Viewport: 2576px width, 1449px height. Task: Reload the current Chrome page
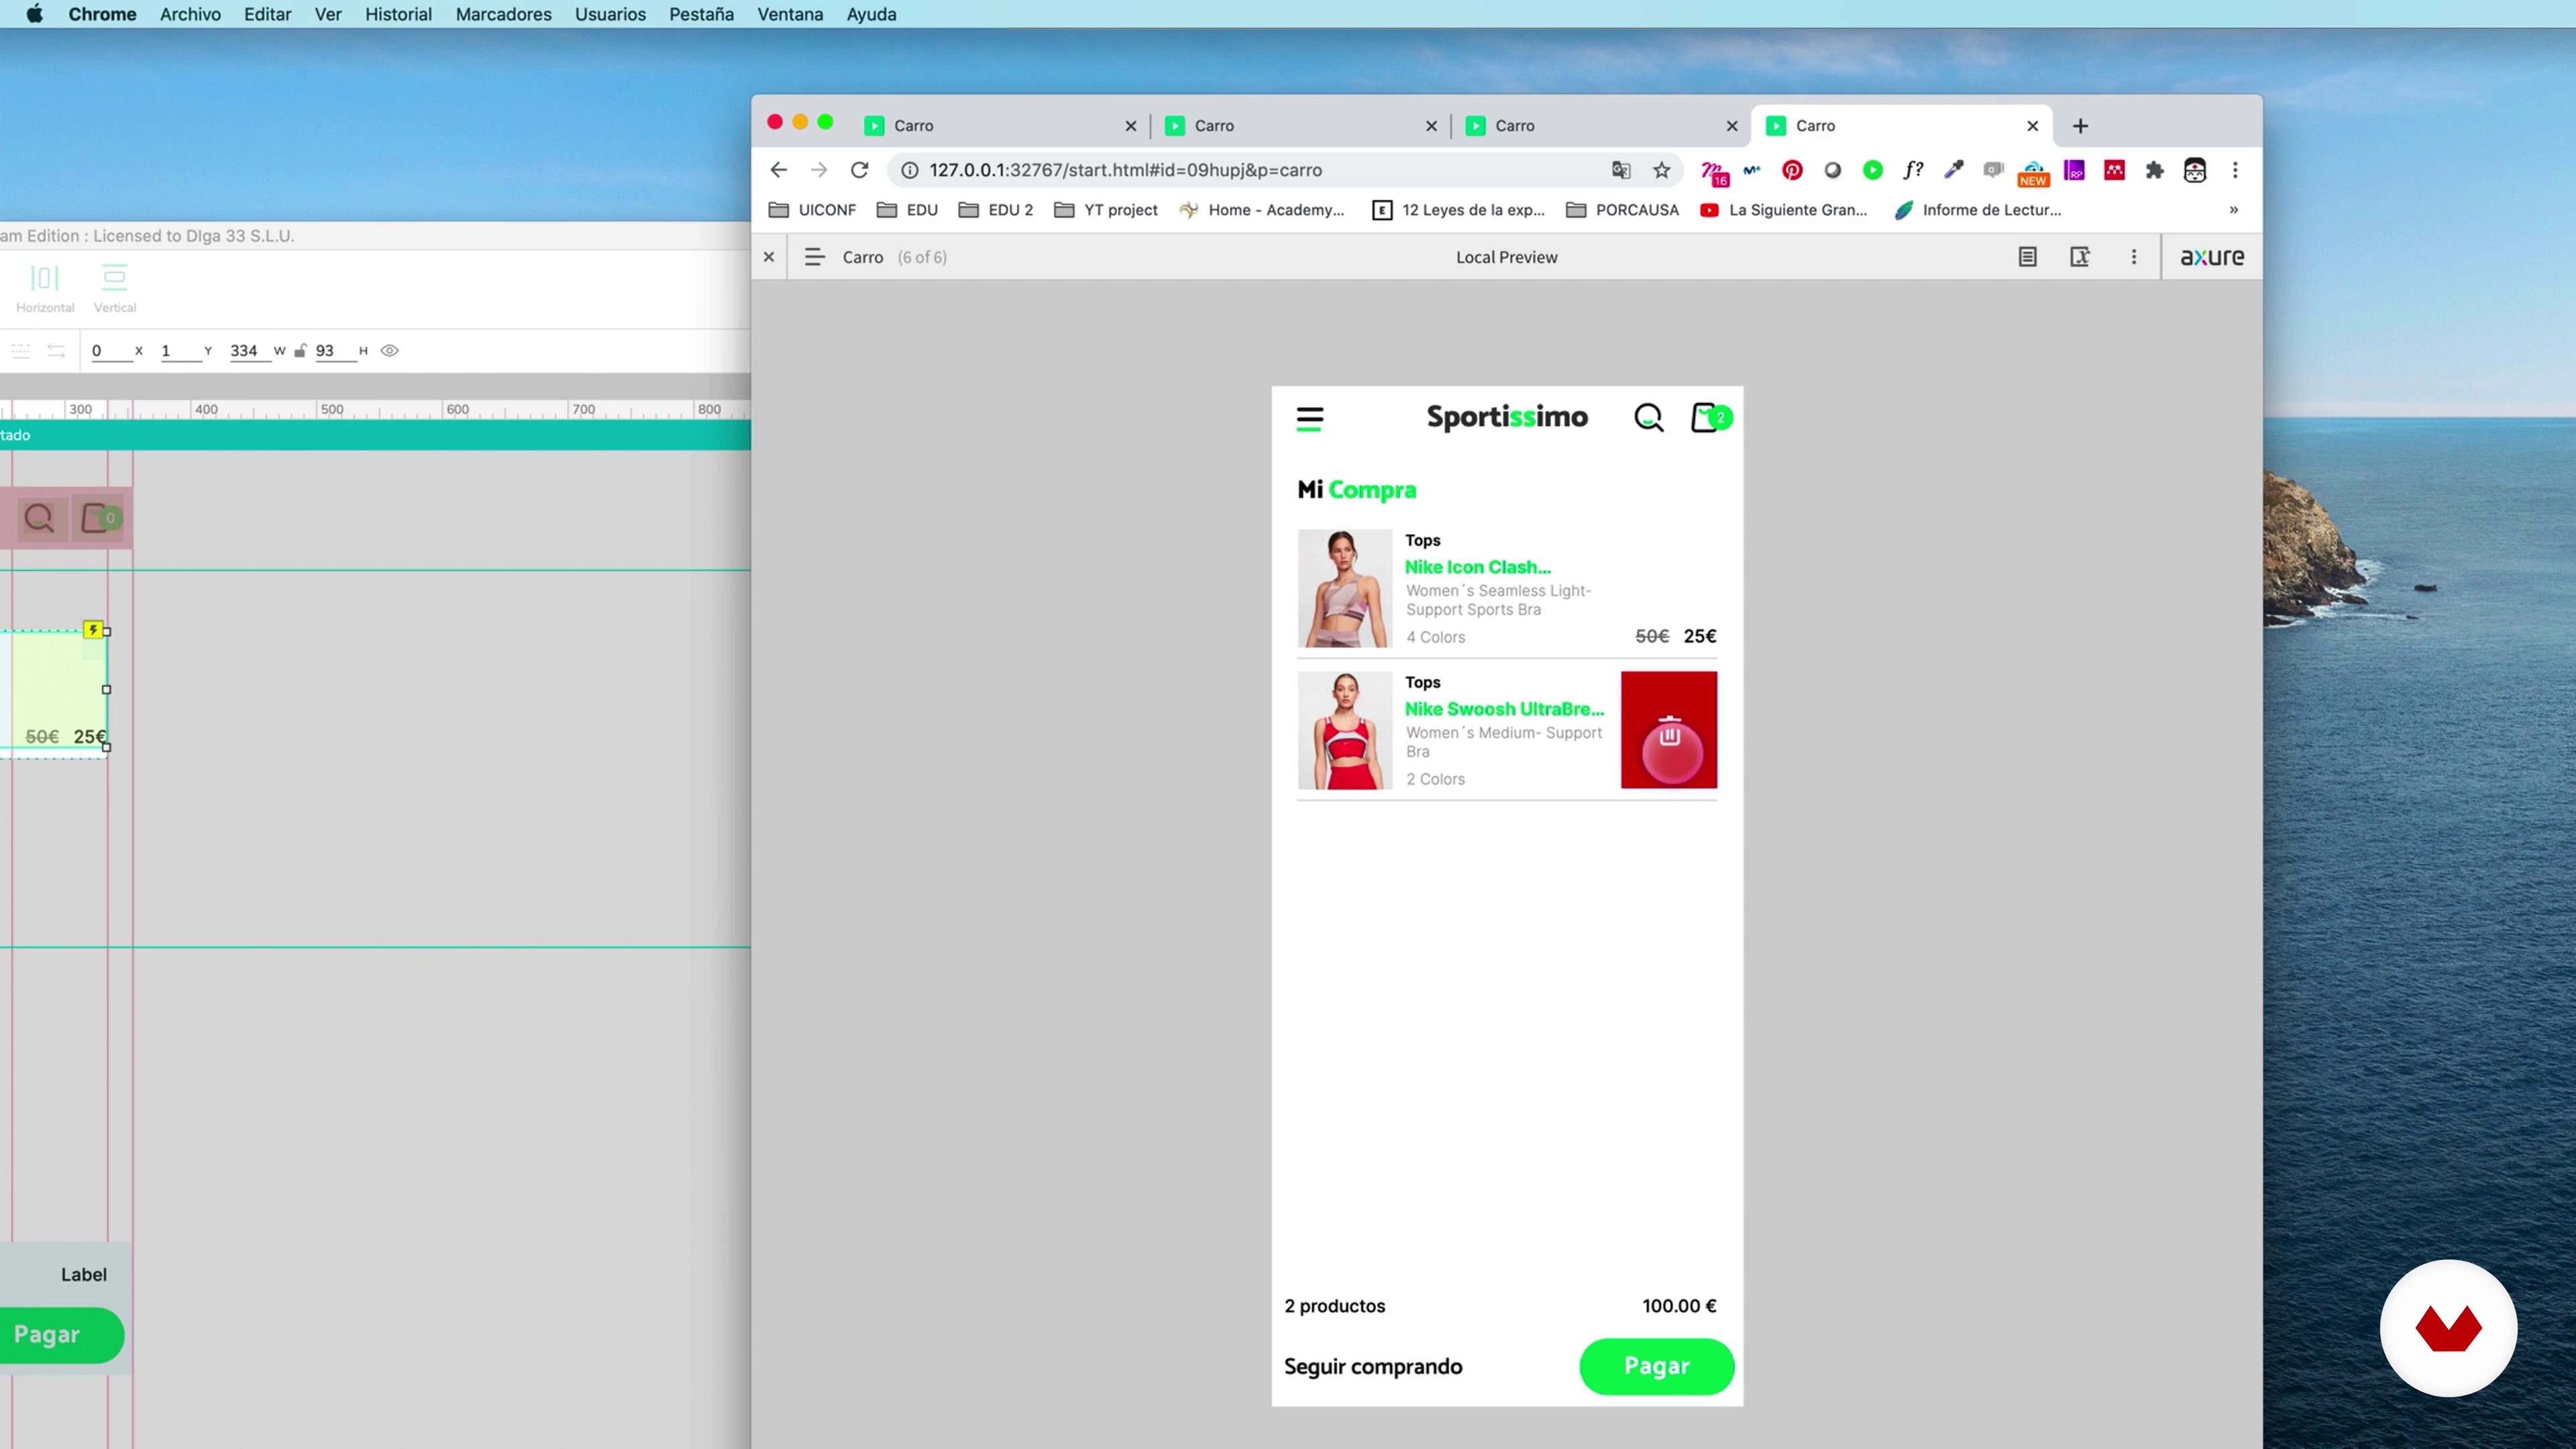click(859, 170)
